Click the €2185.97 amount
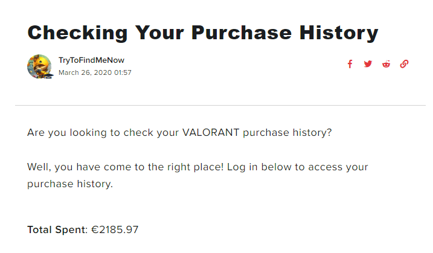Image resolution: width=433 pixels, height=253 pixels. pos(115,230)
